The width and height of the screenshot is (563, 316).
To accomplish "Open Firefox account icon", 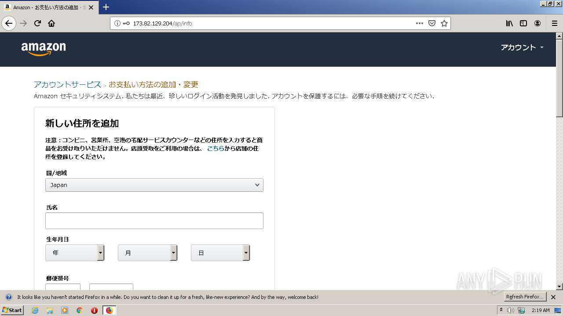I will click(537, 23).
